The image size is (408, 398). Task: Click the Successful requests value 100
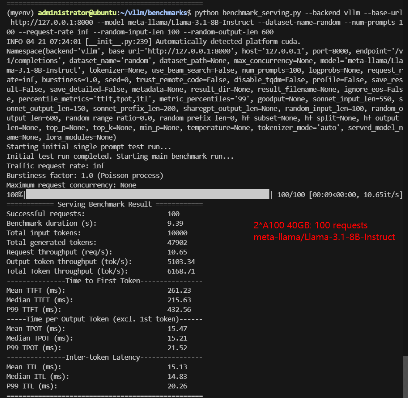click(173, 214)
